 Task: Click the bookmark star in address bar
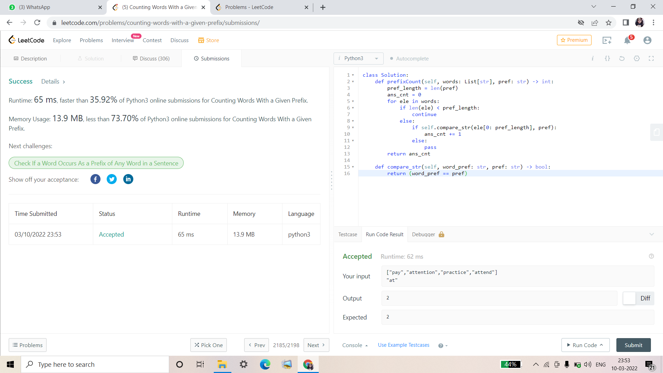(x=608, y=23)
